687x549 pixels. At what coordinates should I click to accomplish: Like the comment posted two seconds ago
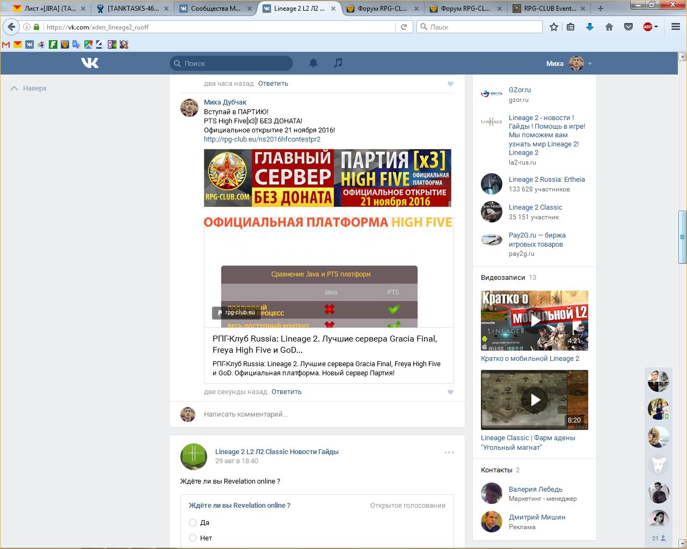pos(450,392)
